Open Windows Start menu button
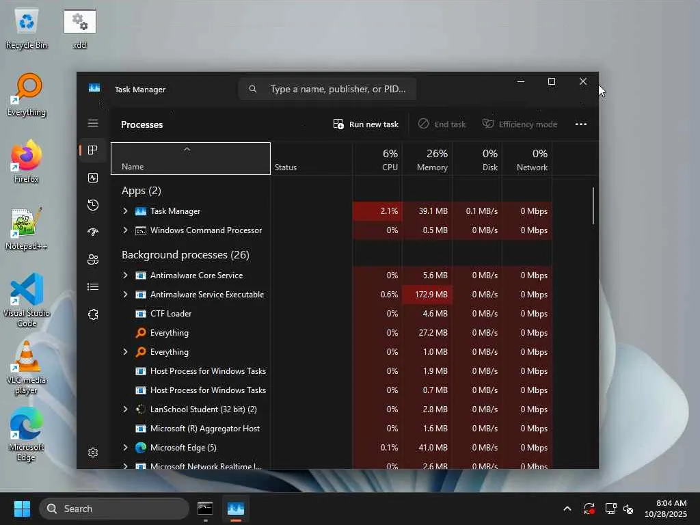 (x=22, y=509)
